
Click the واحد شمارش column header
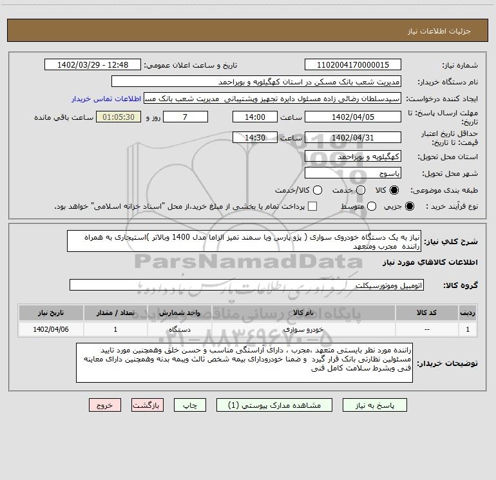tap(179, 312)
